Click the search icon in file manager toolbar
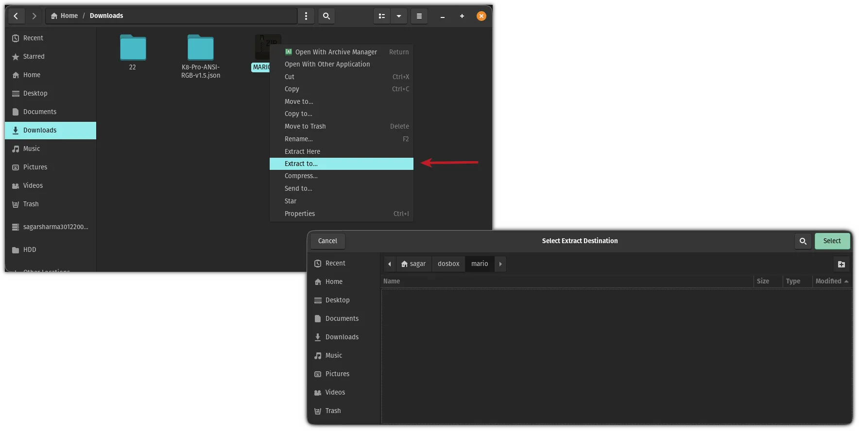 326,16
